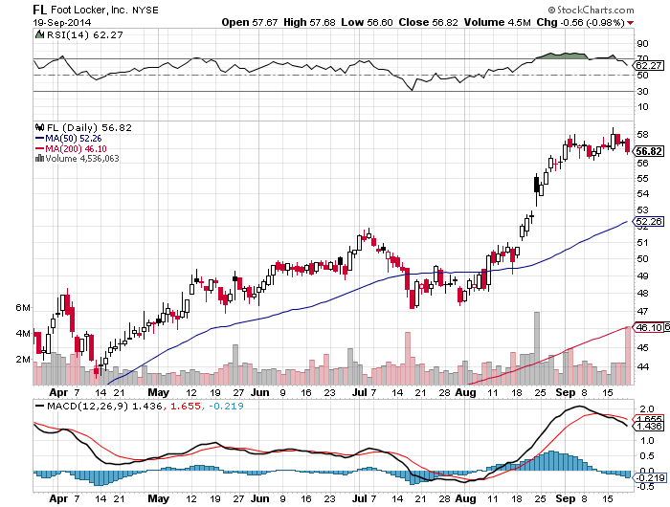The image size is (670, 507).
Task: Click the Jul label on price chart axis
Action: 359,392
